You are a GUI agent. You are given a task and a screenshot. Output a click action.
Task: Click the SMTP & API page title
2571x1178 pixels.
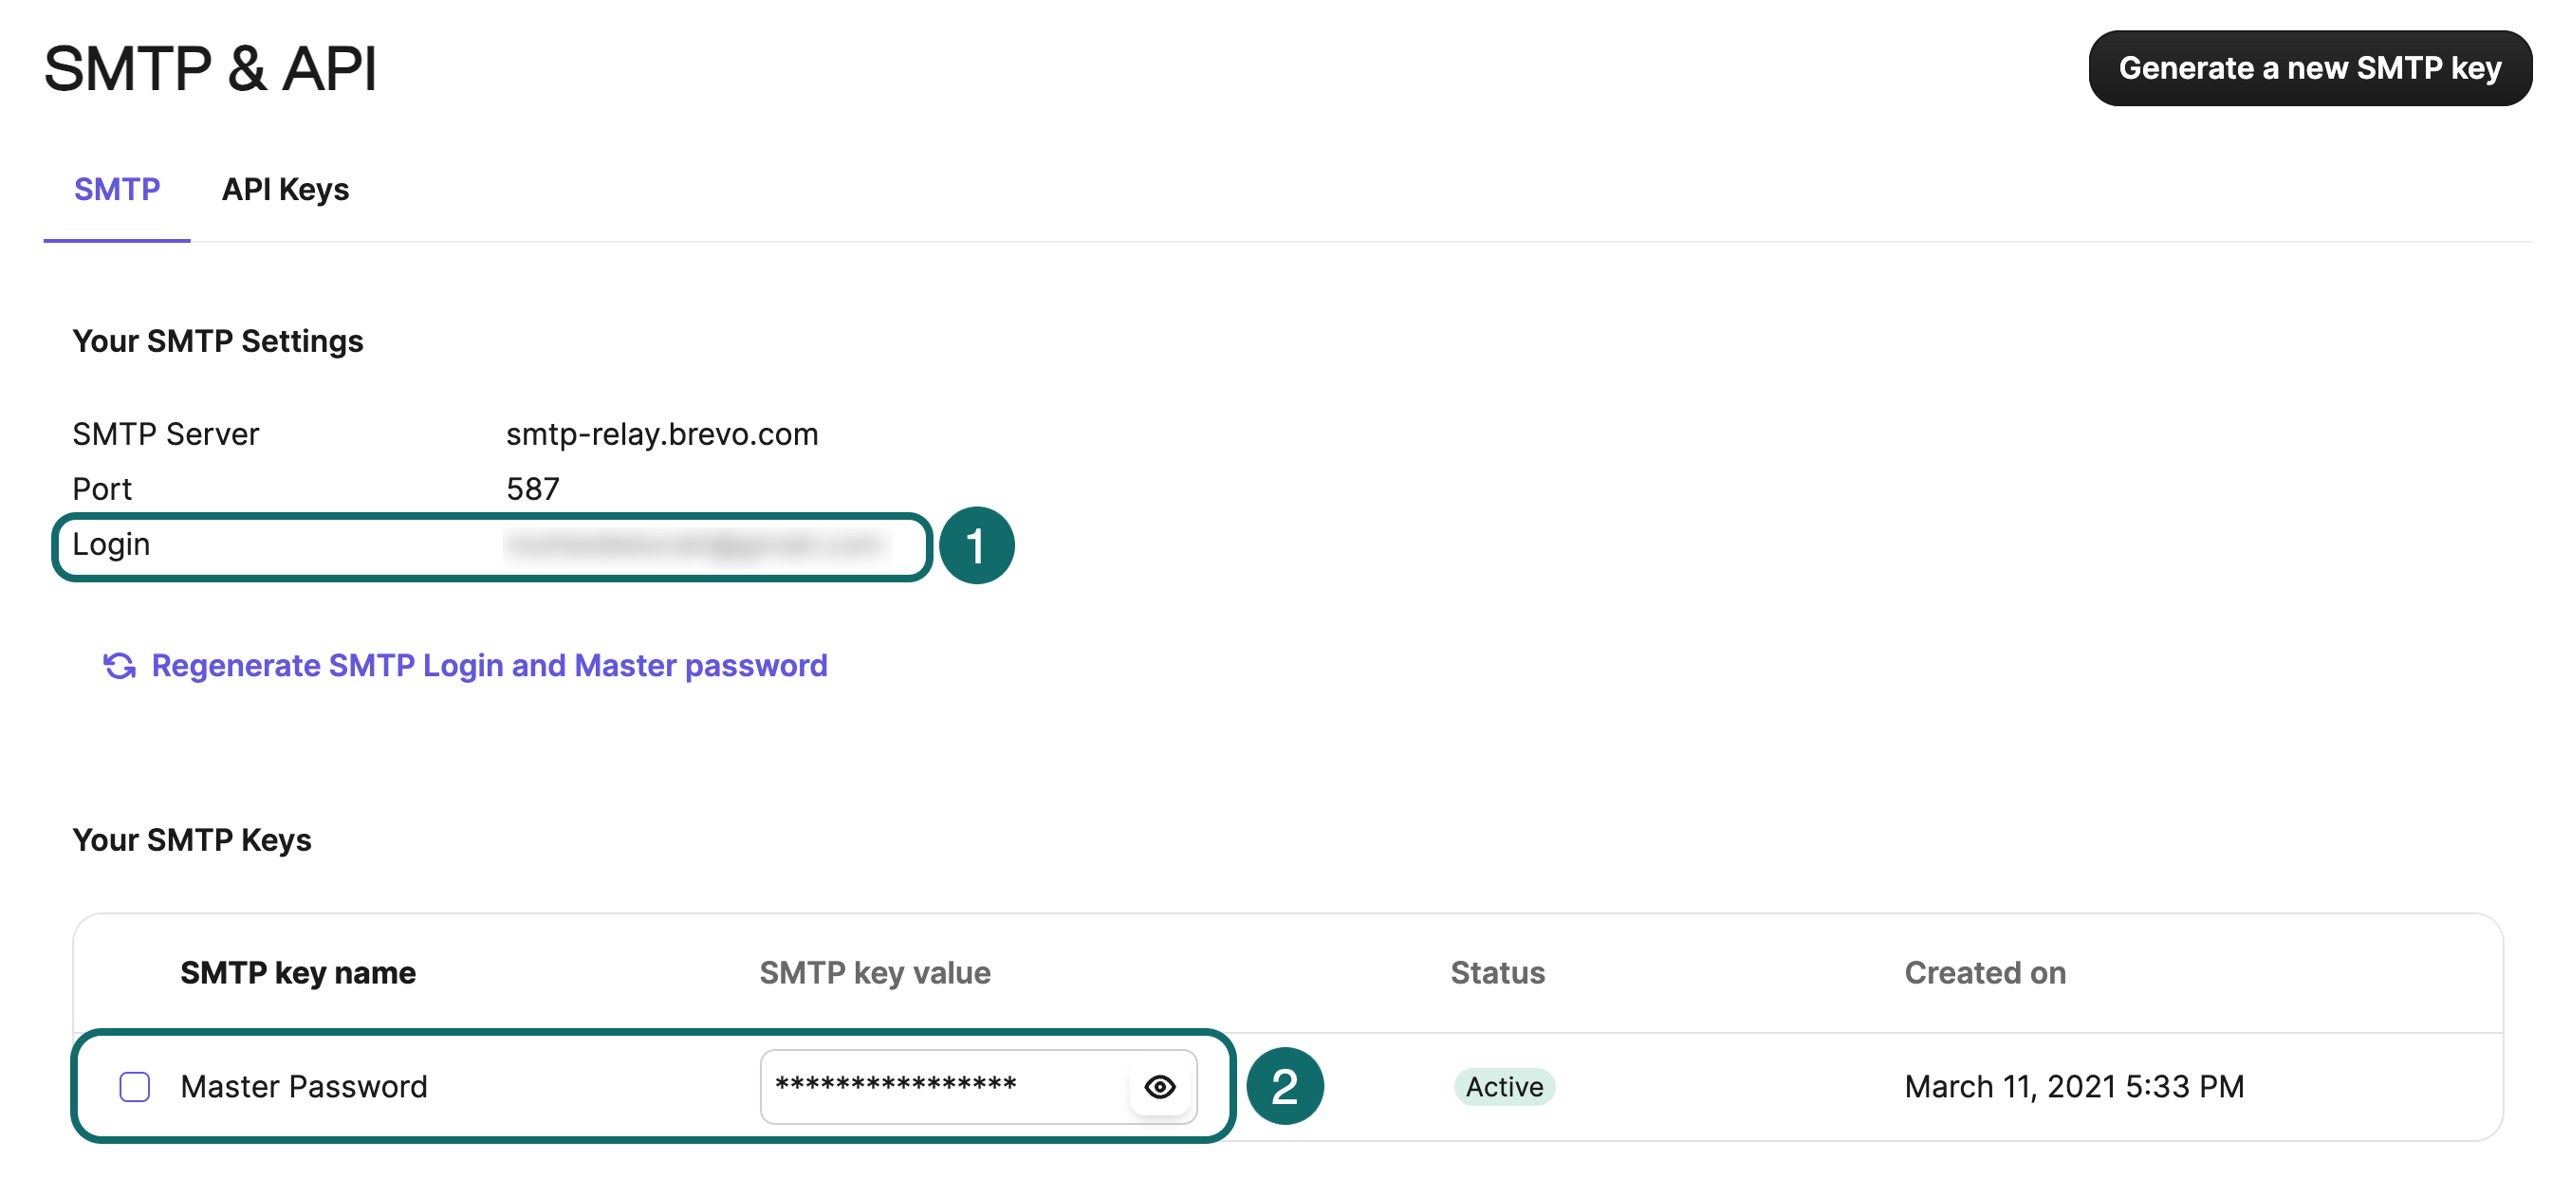(210, 69)
